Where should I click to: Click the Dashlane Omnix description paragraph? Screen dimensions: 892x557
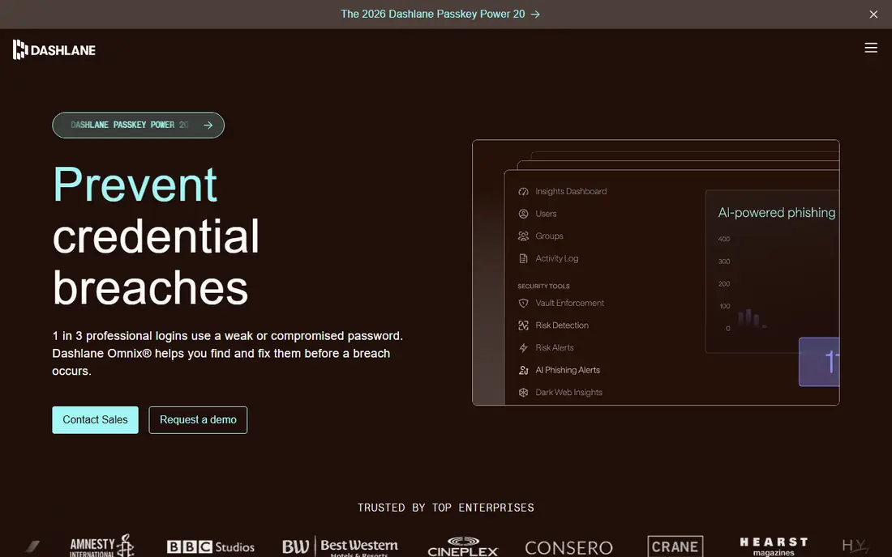[x=228, y=353]
